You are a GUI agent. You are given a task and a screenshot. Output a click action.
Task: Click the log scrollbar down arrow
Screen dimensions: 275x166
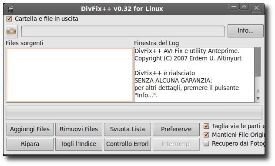[x=258, y=98]
